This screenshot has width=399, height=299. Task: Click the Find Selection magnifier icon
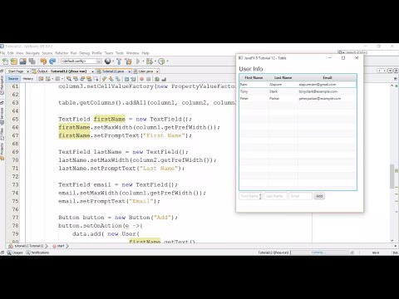69,79
